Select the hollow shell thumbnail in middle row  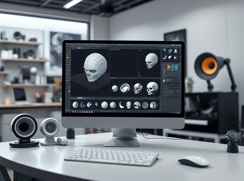tap(125, 88)
